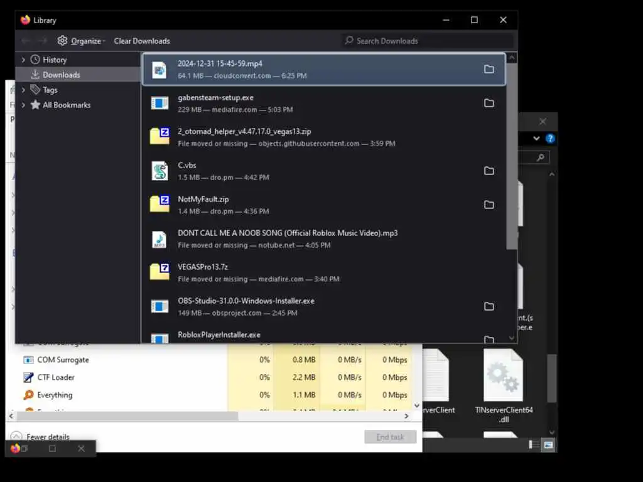The height and width of the screenshot is (482, 643).
Task: Select 2_otomad_helper_v4.47.17.0_vegas13.zip entry
Action: 323,137
